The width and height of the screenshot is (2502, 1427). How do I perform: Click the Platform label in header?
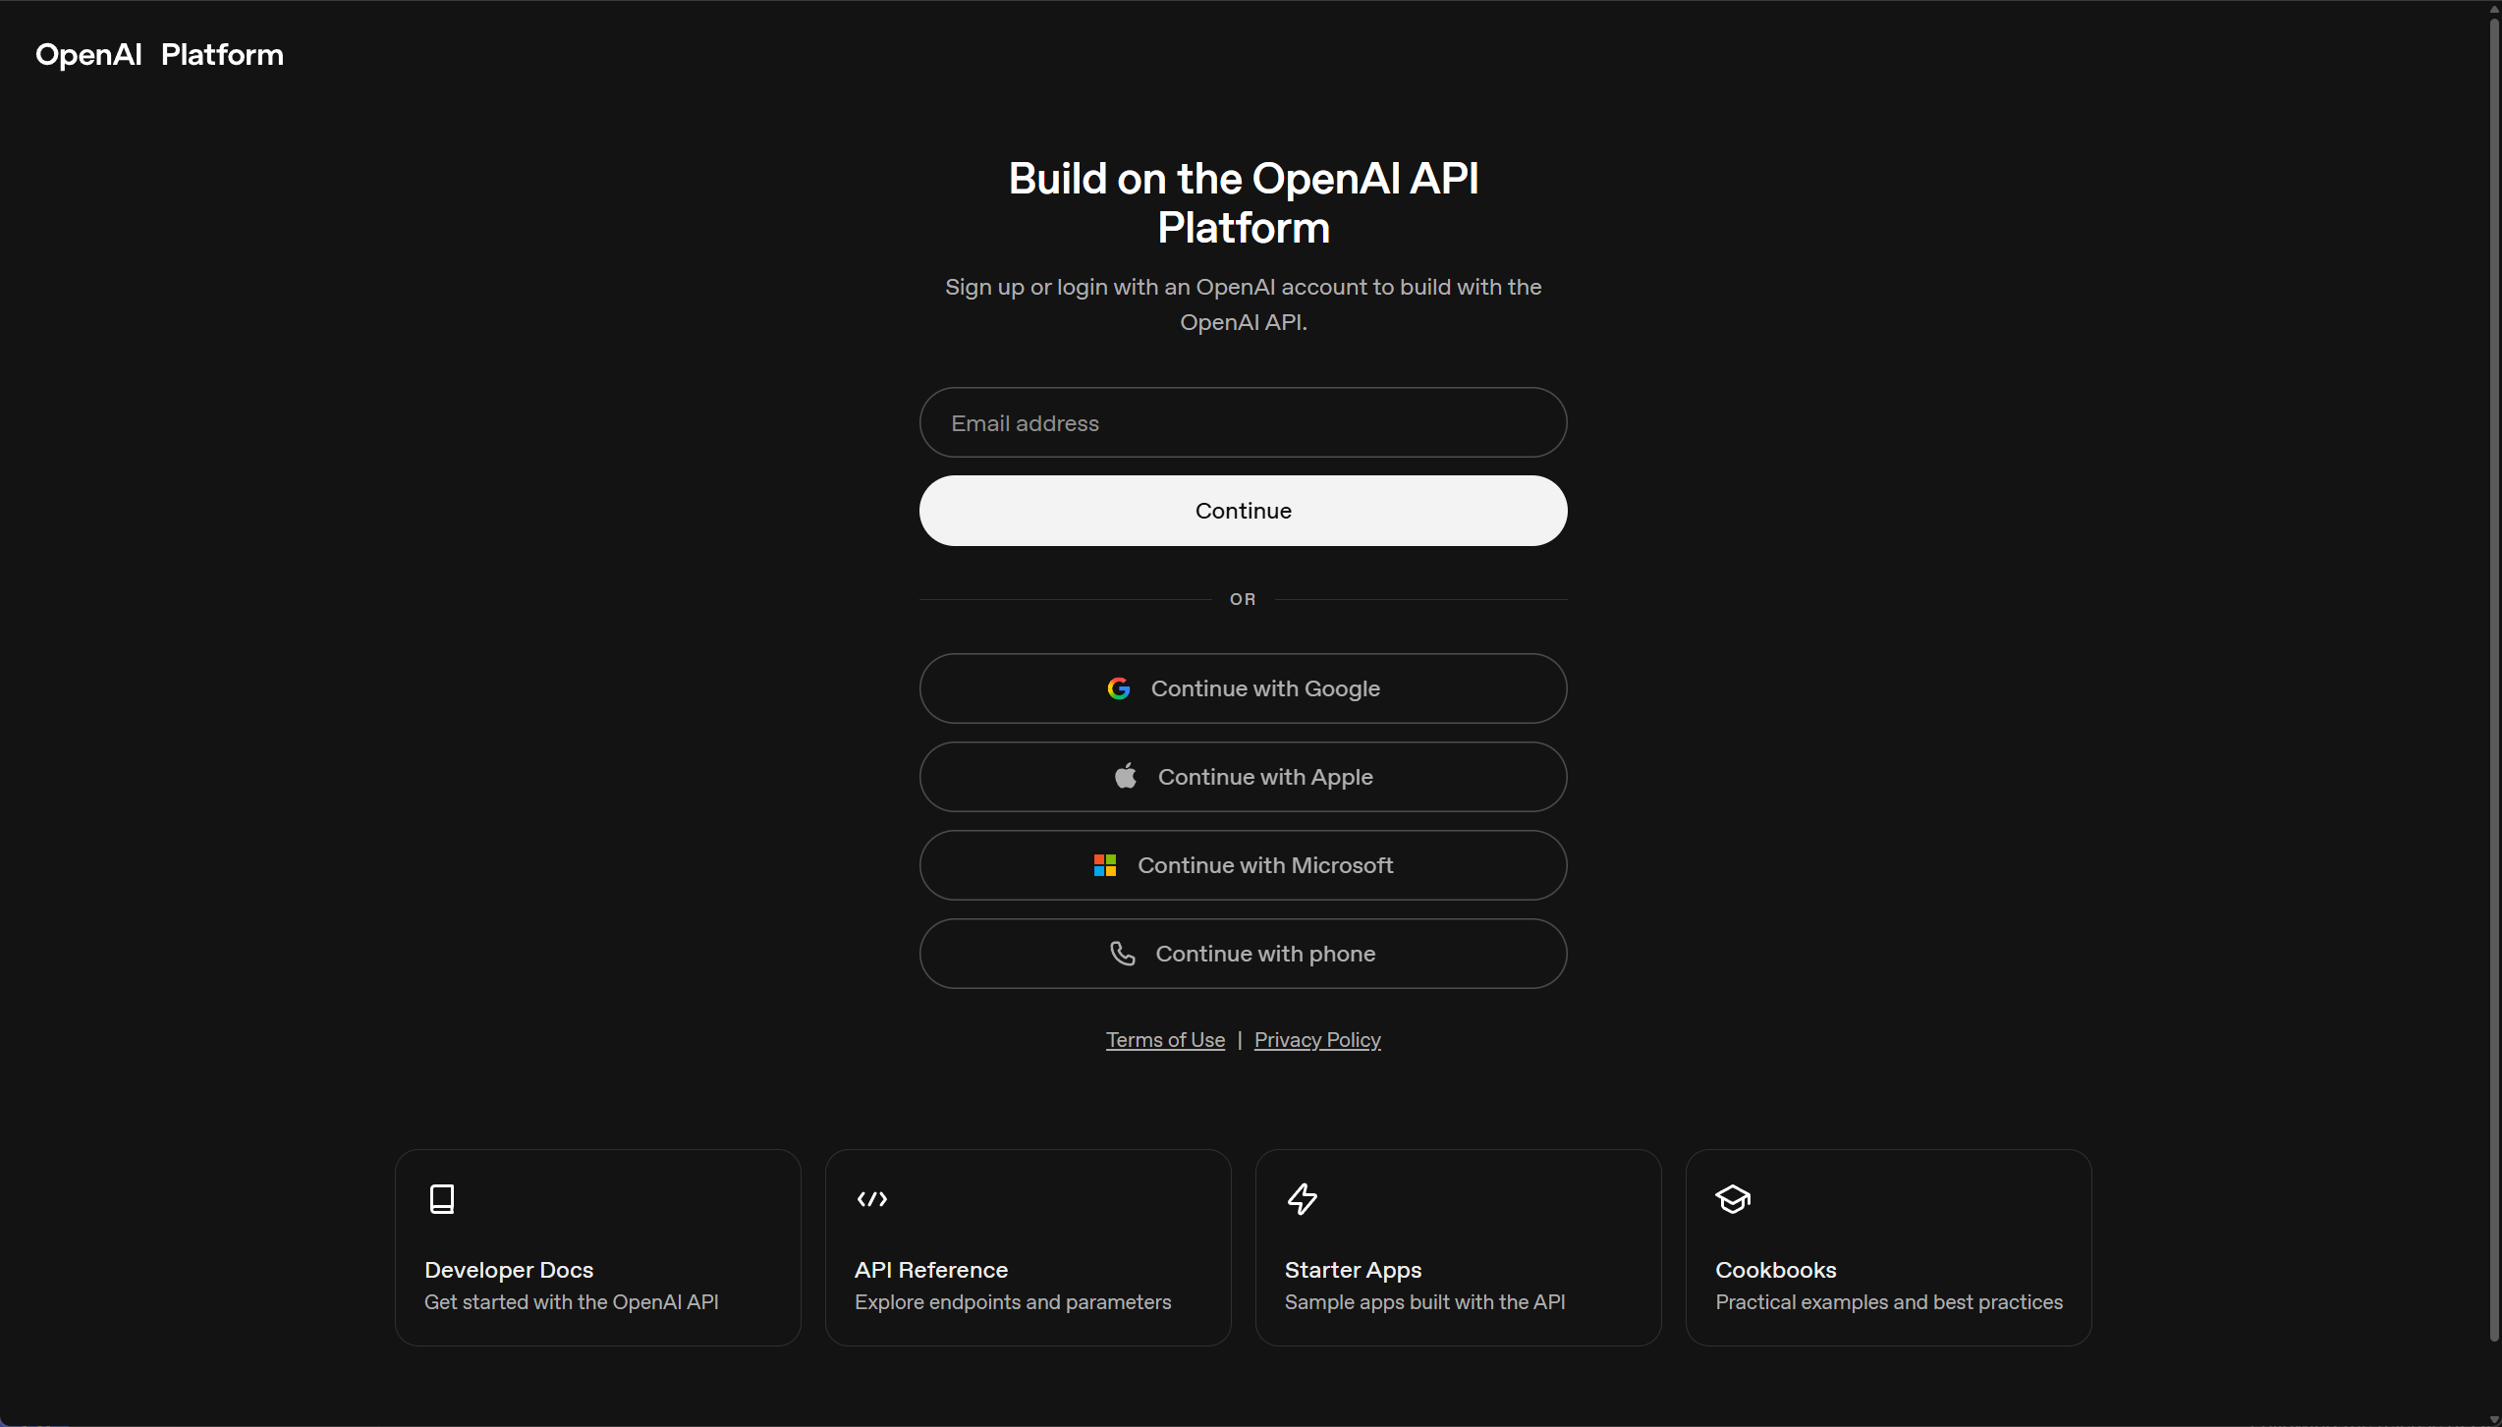click(222, 55)
